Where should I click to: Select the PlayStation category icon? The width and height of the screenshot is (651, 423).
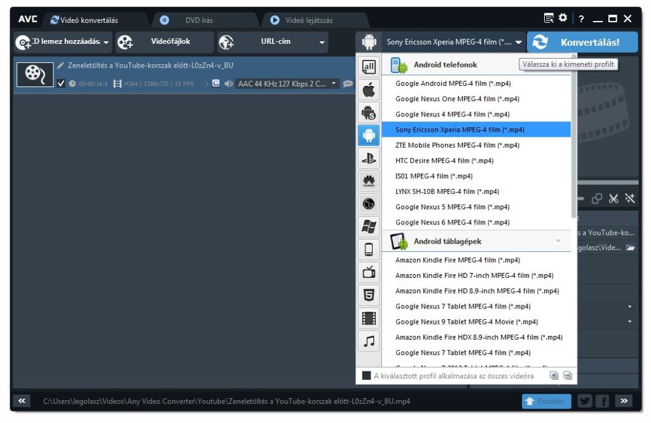[369, 158]
